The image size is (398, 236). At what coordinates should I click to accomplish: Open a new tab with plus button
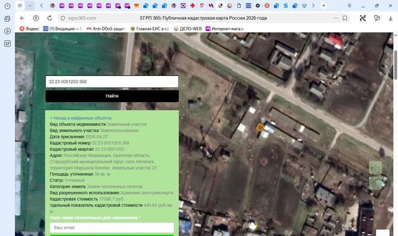click(x=323, y=6)
